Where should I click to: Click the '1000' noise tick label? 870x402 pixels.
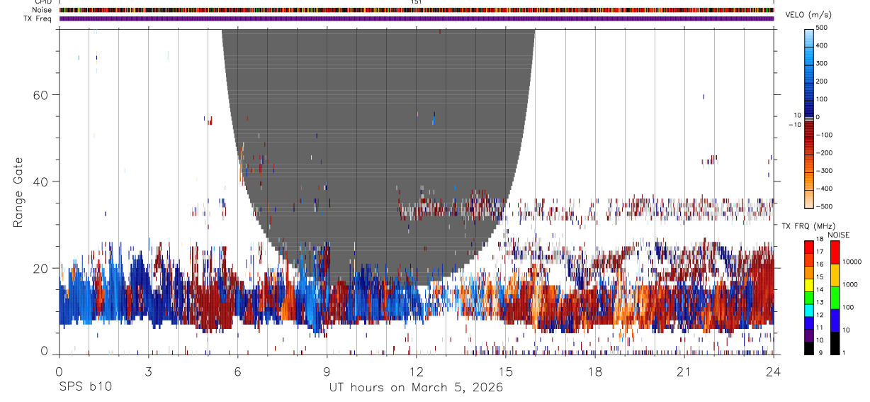(852, 284)
